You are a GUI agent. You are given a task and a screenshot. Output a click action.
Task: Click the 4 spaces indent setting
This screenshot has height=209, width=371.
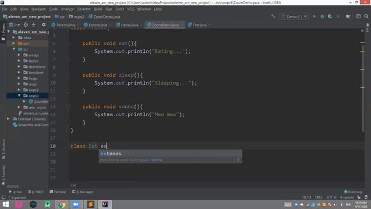347,197
